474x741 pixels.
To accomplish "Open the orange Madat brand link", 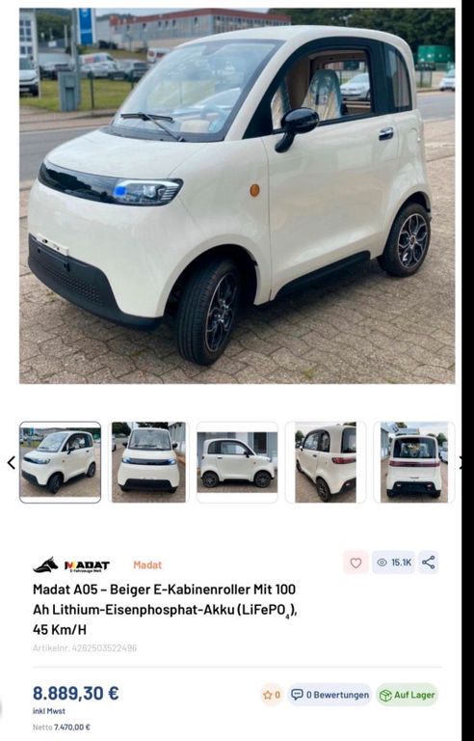I will click(147, 564).
